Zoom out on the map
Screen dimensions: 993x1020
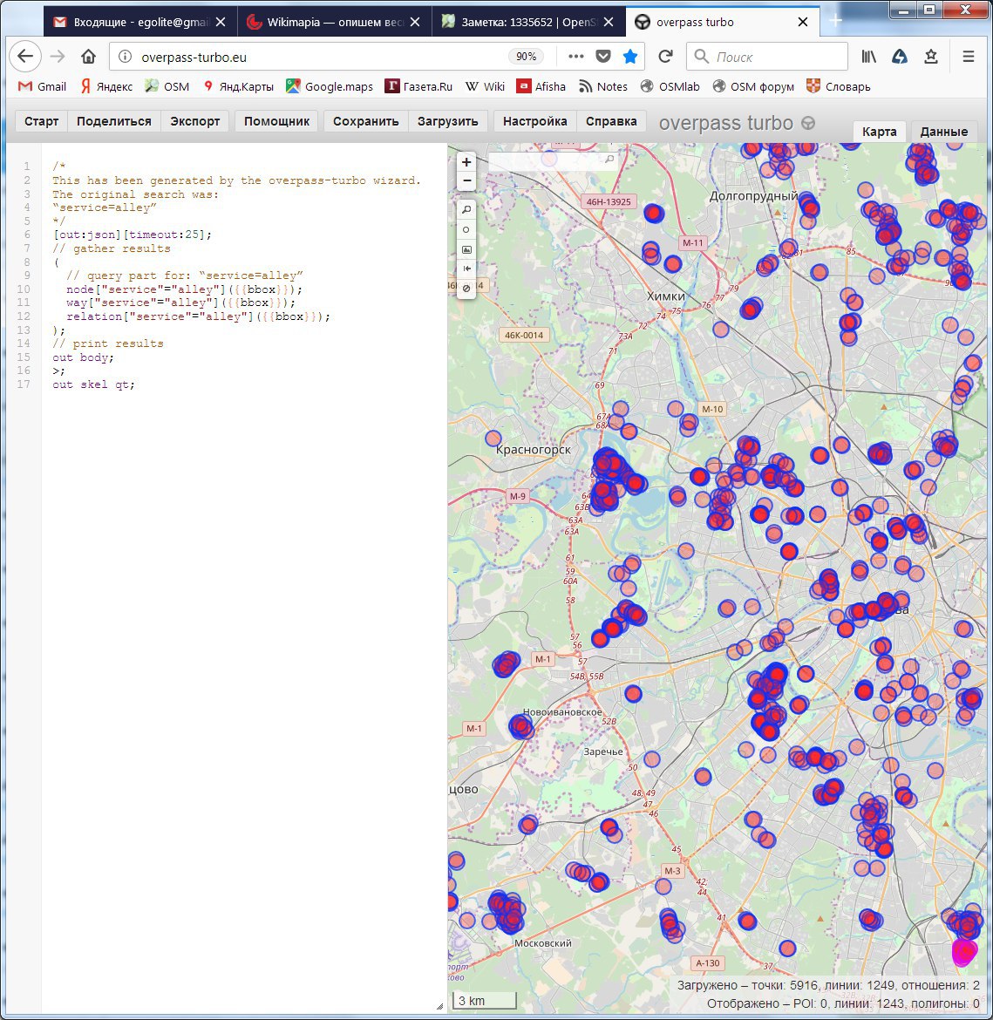click(466, 181)
